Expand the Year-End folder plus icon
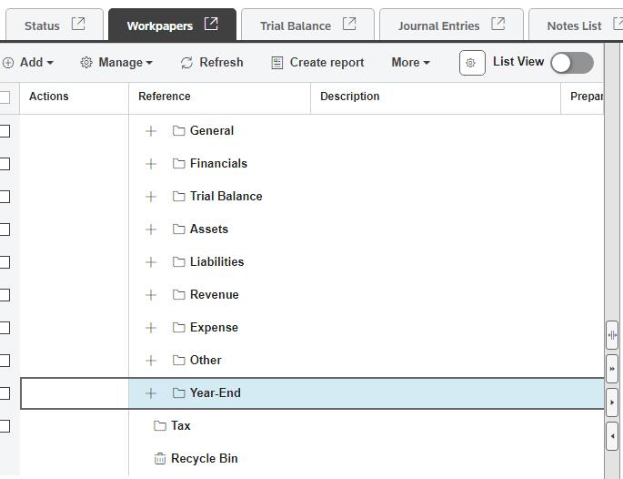This screenshot has height=479, width=623. click(x=151, y=393)
